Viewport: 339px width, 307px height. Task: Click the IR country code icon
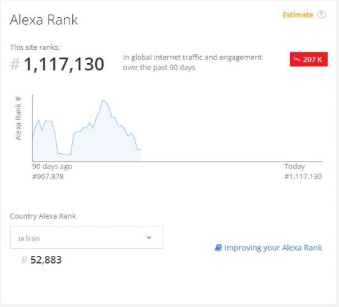click(21, 239)
